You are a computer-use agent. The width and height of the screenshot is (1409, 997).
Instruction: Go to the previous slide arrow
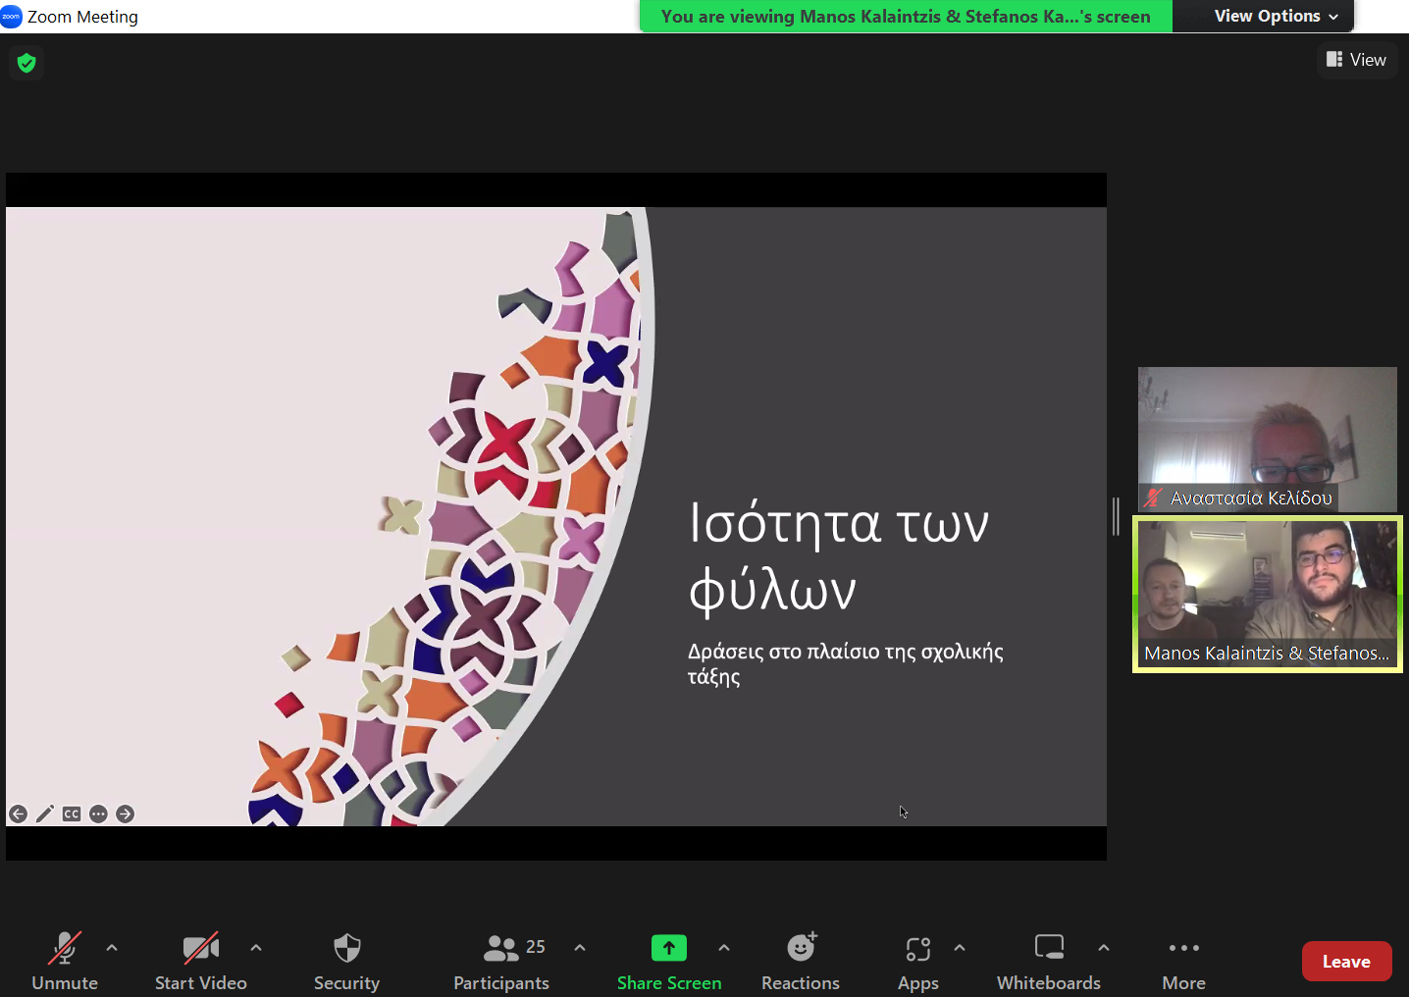point(18,813)
